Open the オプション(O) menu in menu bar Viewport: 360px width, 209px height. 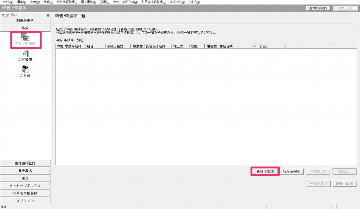click(x=177, y=2)
